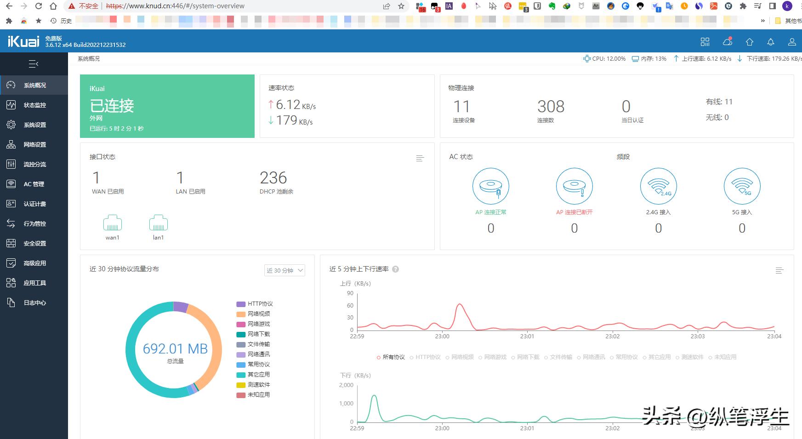Click the lan1 port icon
This screenshot has width=802, height=439.
coord(158,223)
